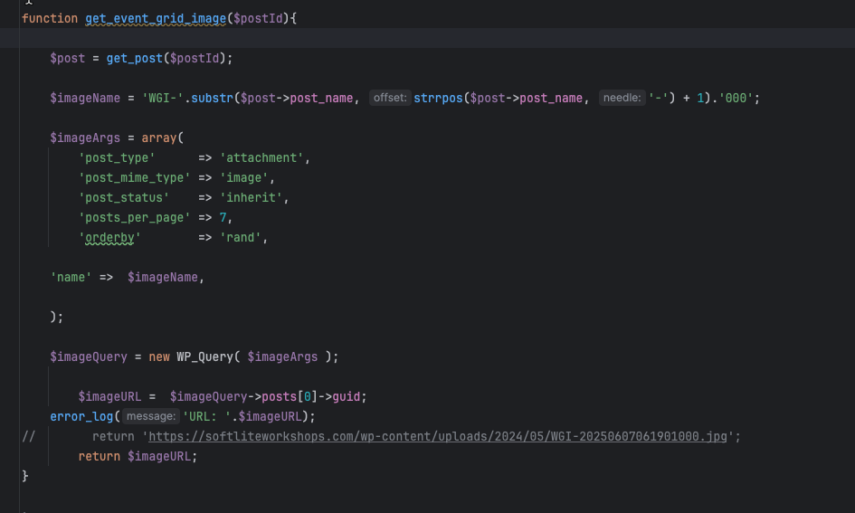
Task: Click the softliteworkshops.com image URL link
Action: coord(437,437)
